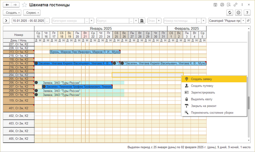Select room row 204, Ст 1м, К2

[x=18, y=75]
